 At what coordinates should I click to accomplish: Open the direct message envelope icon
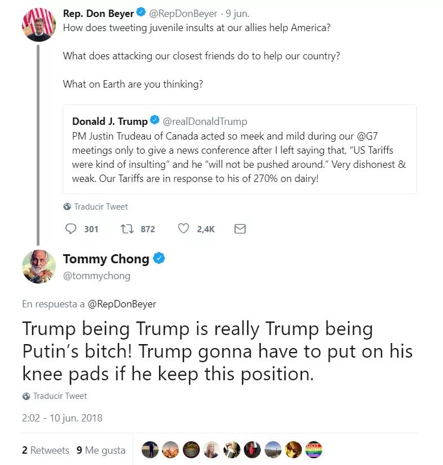click(240, 229)
